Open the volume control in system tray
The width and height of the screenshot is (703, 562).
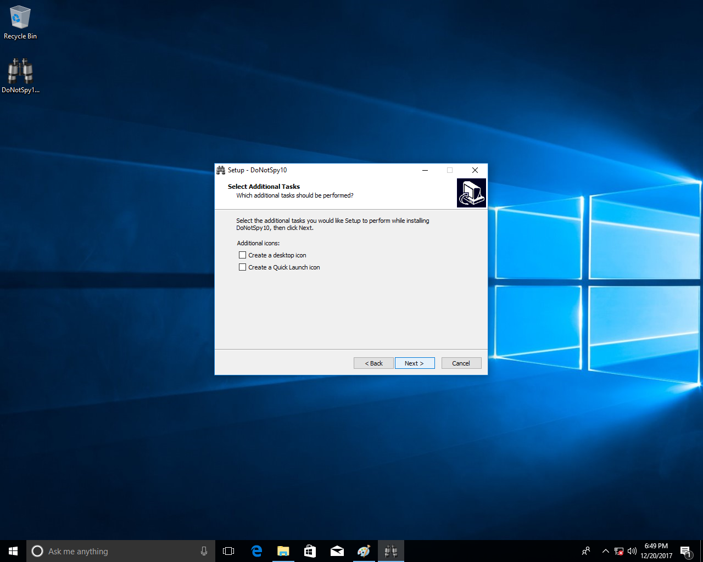[x=632, y=551]
